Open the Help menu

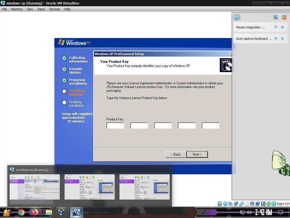point(67,9)
